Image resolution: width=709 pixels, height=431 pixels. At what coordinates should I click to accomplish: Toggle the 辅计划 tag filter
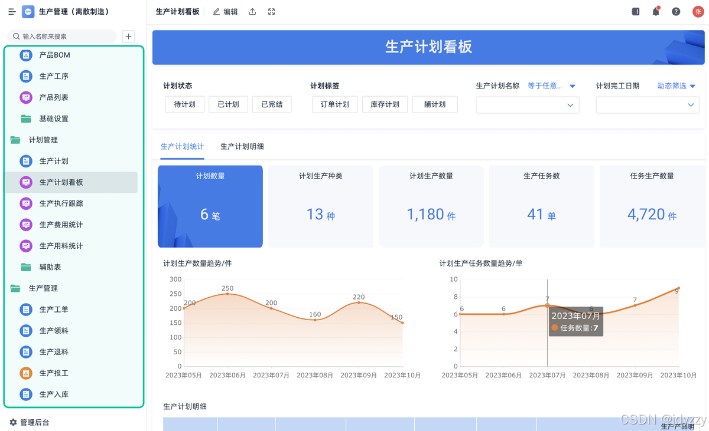[x=435, y=104]
